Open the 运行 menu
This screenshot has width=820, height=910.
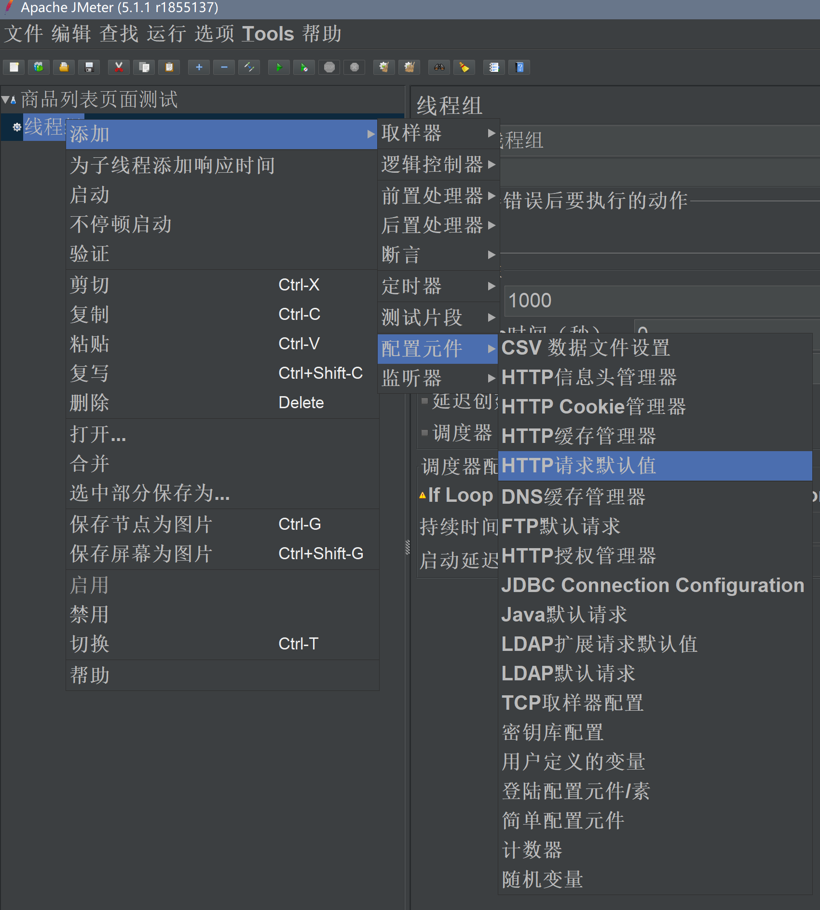point(167,34)
